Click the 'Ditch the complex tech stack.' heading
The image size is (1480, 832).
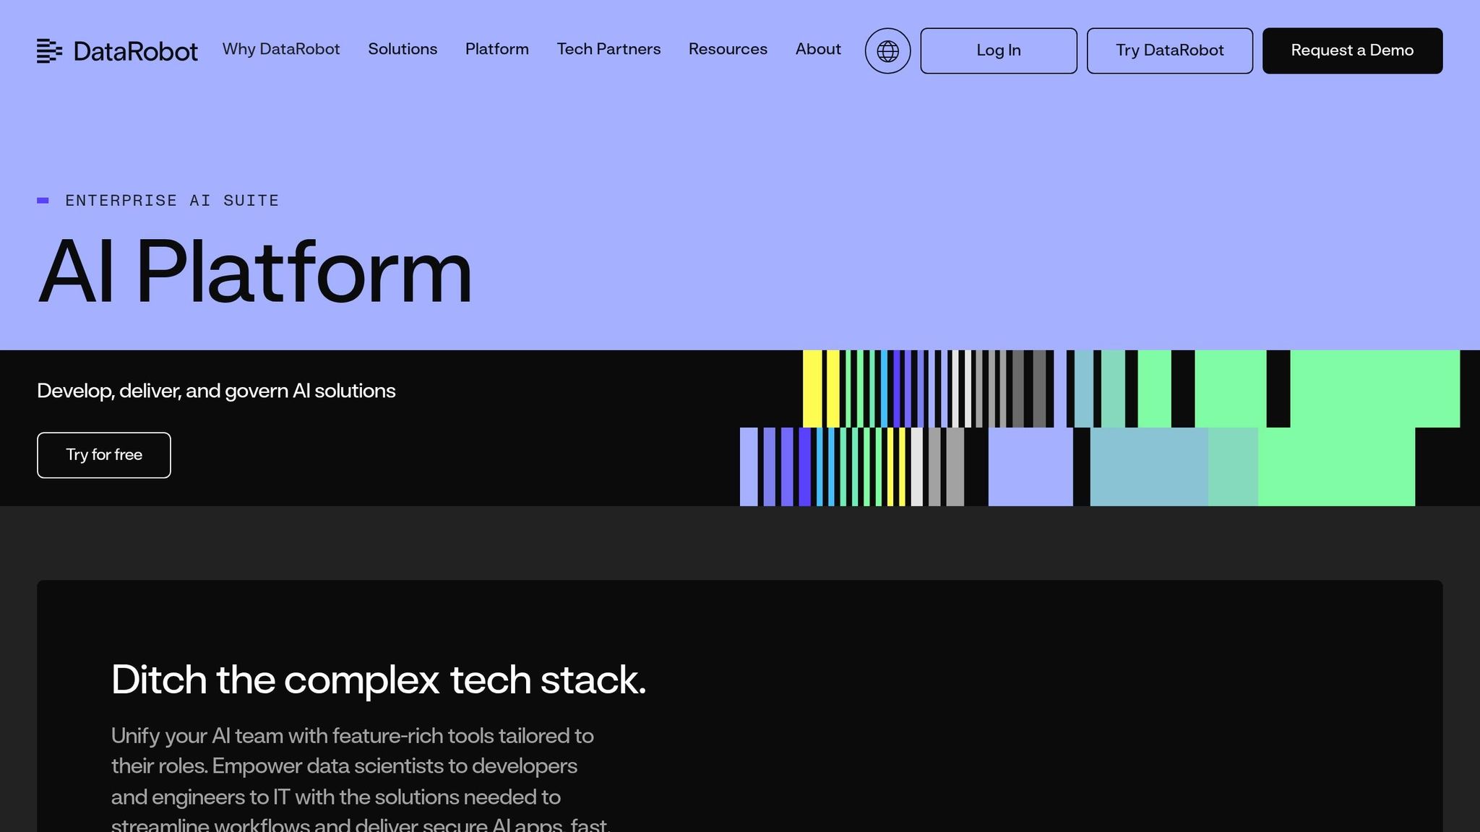click(x=379, y=680)
